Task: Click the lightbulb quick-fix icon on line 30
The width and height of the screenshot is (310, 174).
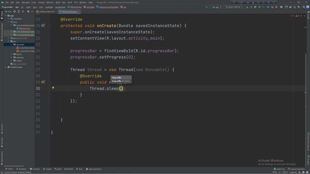Action: pyautogui.click(x=53, y=88)
